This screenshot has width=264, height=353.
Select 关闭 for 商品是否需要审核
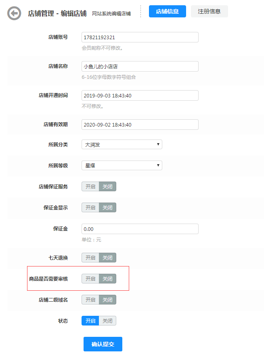107,279
